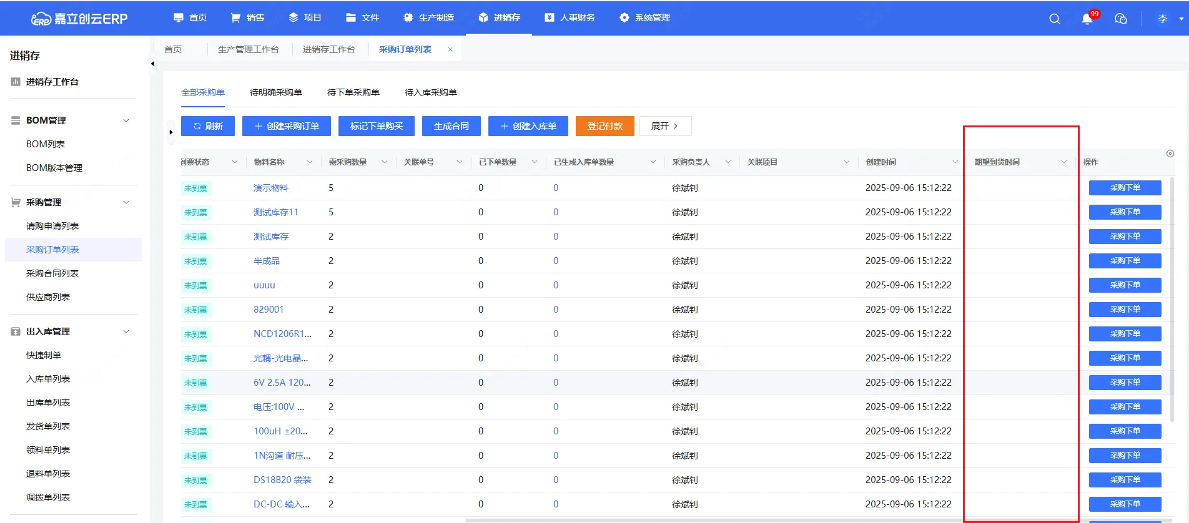
Task: Switch to 待入库采购单 tab
Action: [430, 92]
